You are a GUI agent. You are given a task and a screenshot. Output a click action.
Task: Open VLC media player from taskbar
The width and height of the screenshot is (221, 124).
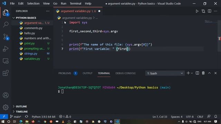(x=63, y=122)
